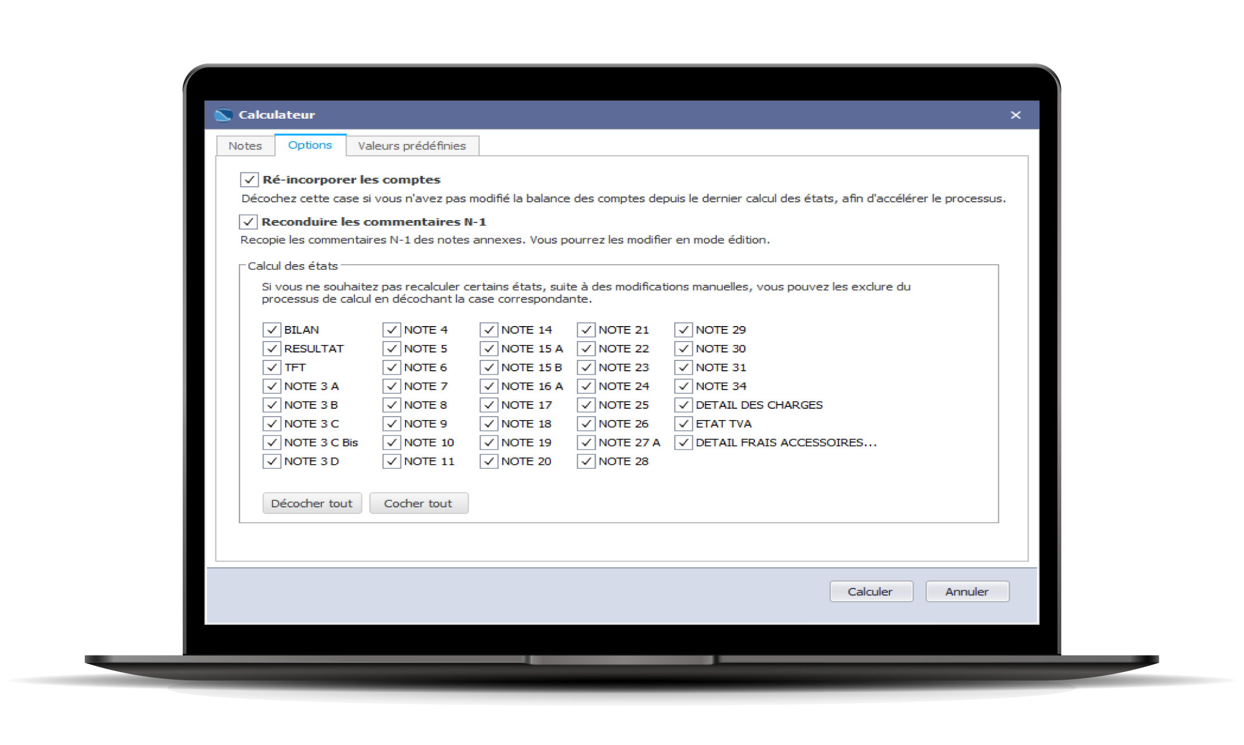The height and width of the screenshot is (745, 1244).
Task: Switch to the Notes tab
Action: coord(245,146)
